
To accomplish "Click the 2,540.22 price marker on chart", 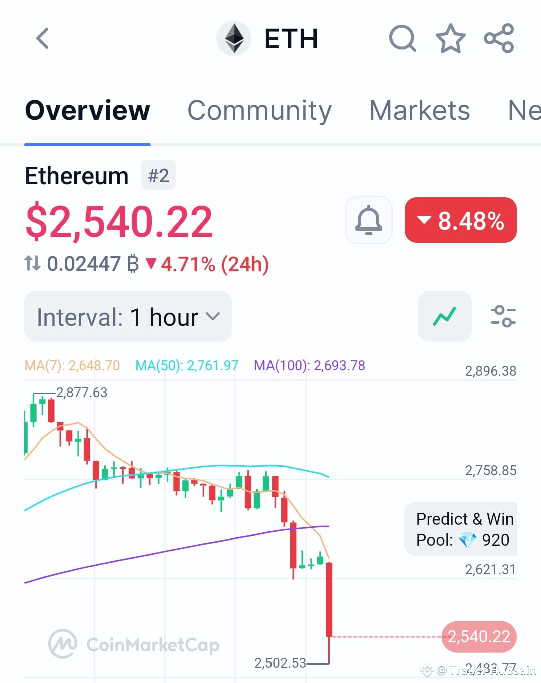I will [479, 637].
